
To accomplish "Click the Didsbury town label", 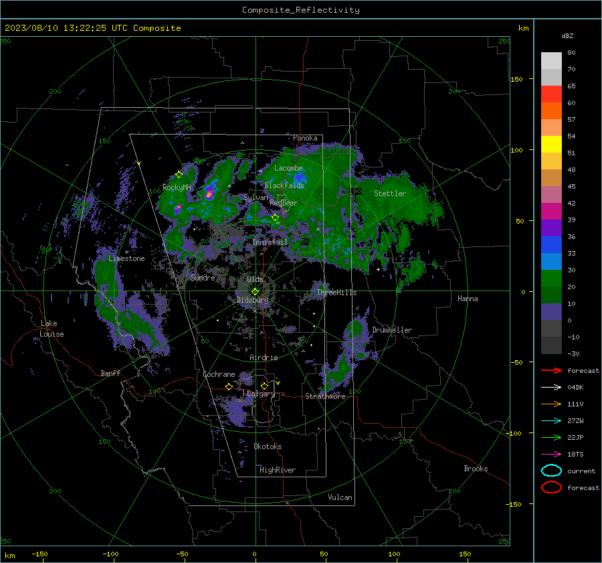I will pos(252,300).
